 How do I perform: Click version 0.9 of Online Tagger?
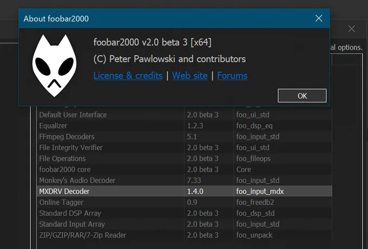[192, 202]
